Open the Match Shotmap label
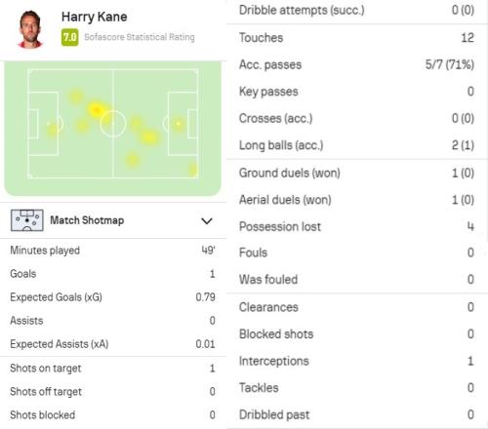 [x=87, y=220]
